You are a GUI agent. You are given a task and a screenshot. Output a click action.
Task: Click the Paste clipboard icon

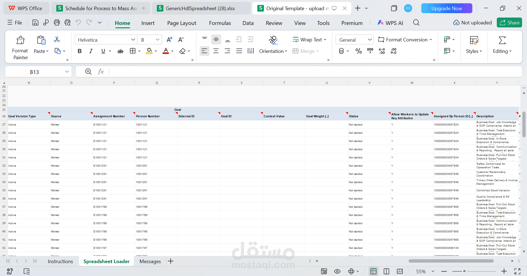click(x=41, y=40)
